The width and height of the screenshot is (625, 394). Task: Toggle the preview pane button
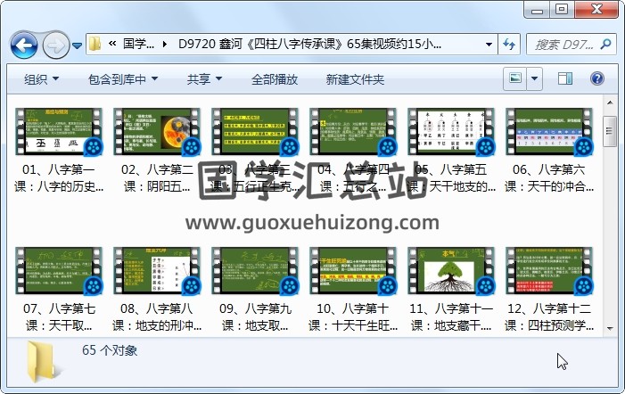[x=564, y=78]
